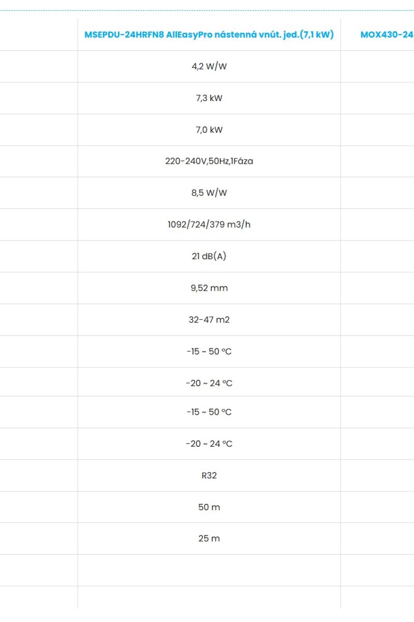Select the 9,52 mm pipe value

point(209,288)
